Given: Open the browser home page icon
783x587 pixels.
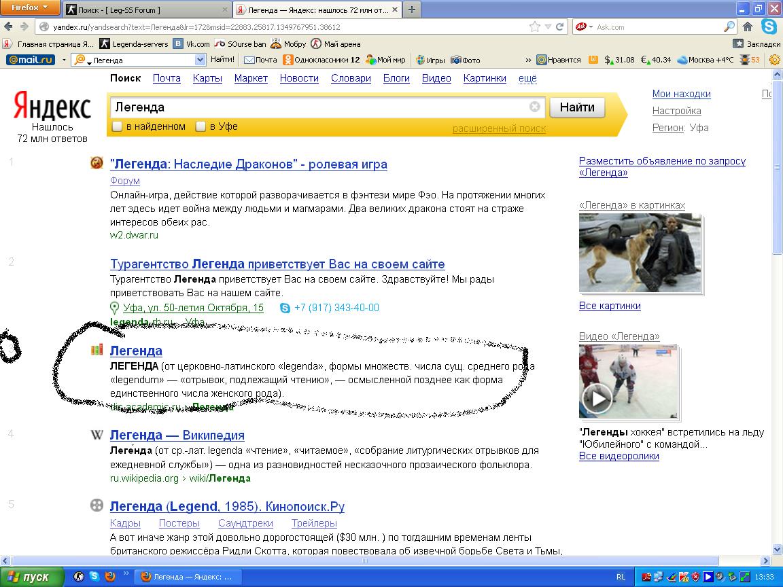Looking at the screenshot, I should [748, 27].
